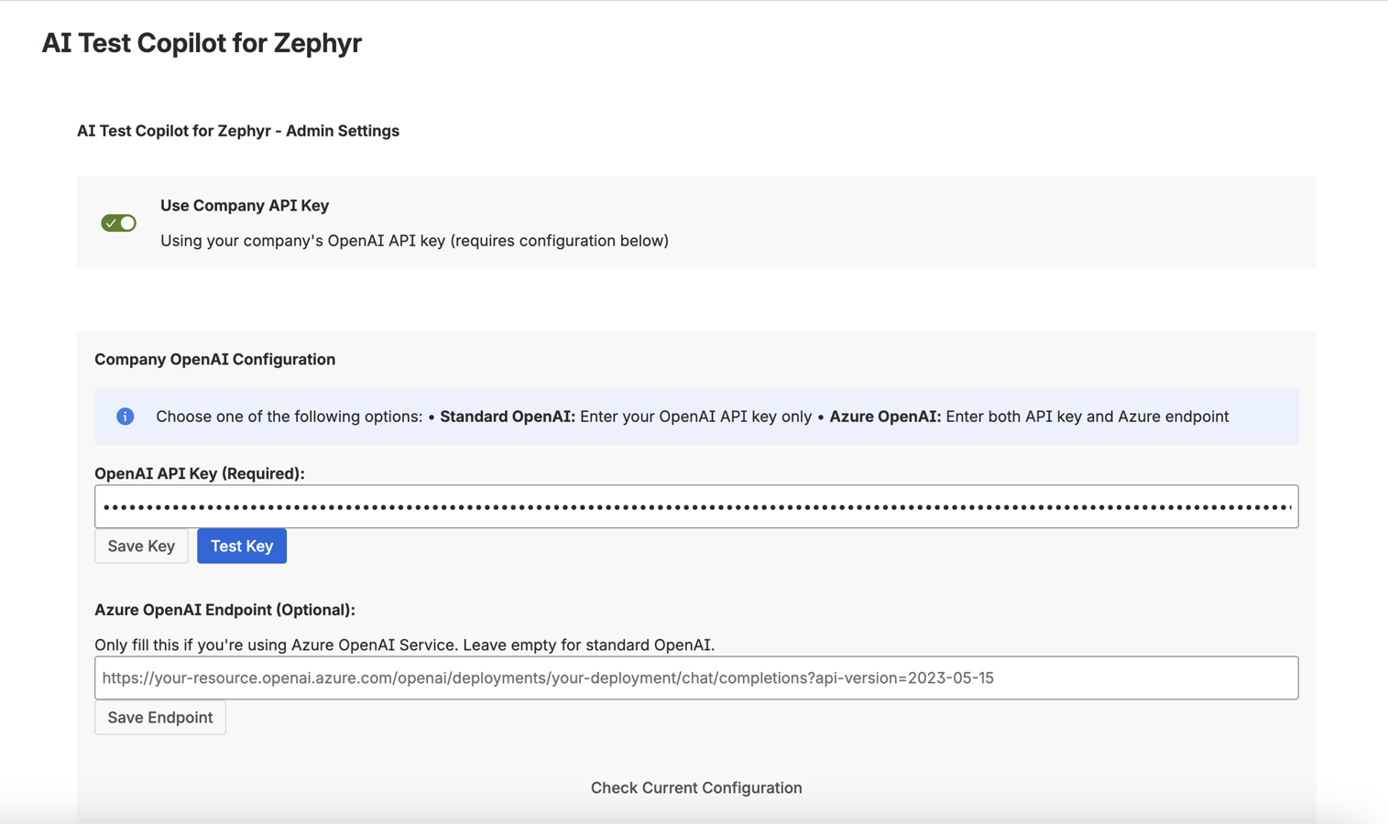Click "Enter both API key and Azure endpoint" text
This screenshot has height=824, width=1388.
pos(1087,417)
